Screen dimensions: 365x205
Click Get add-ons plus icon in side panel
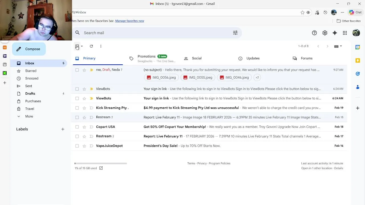pyautogui.click(x=358, y=108)
